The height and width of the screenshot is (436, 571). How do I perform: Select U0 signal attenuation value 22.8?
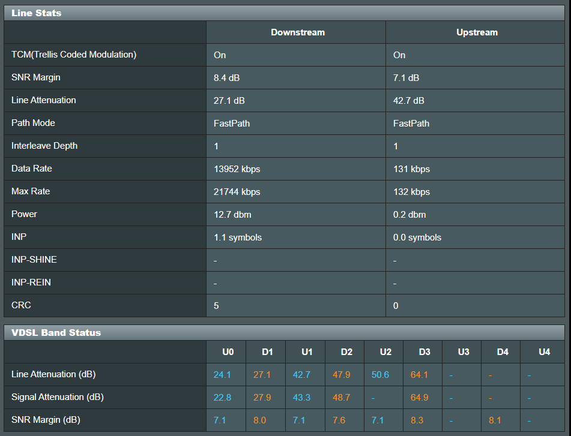[222, 398]
